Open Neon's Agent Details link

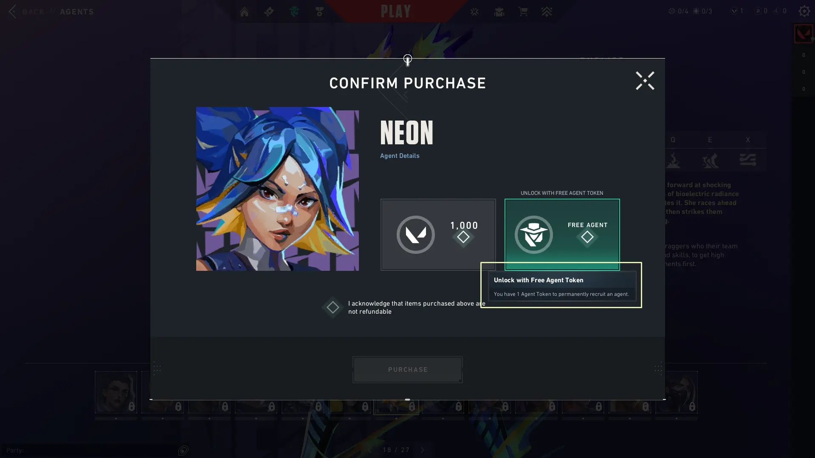point(399,156)
